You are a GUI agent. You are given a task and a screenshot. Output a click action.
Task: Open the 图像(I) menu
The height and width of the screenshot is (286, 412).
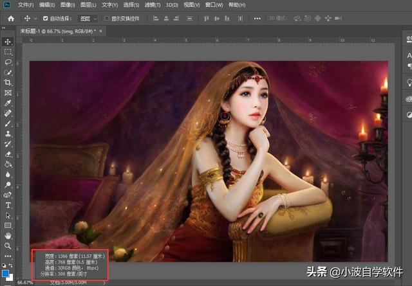pyautogui.click(x=68, y=5)
